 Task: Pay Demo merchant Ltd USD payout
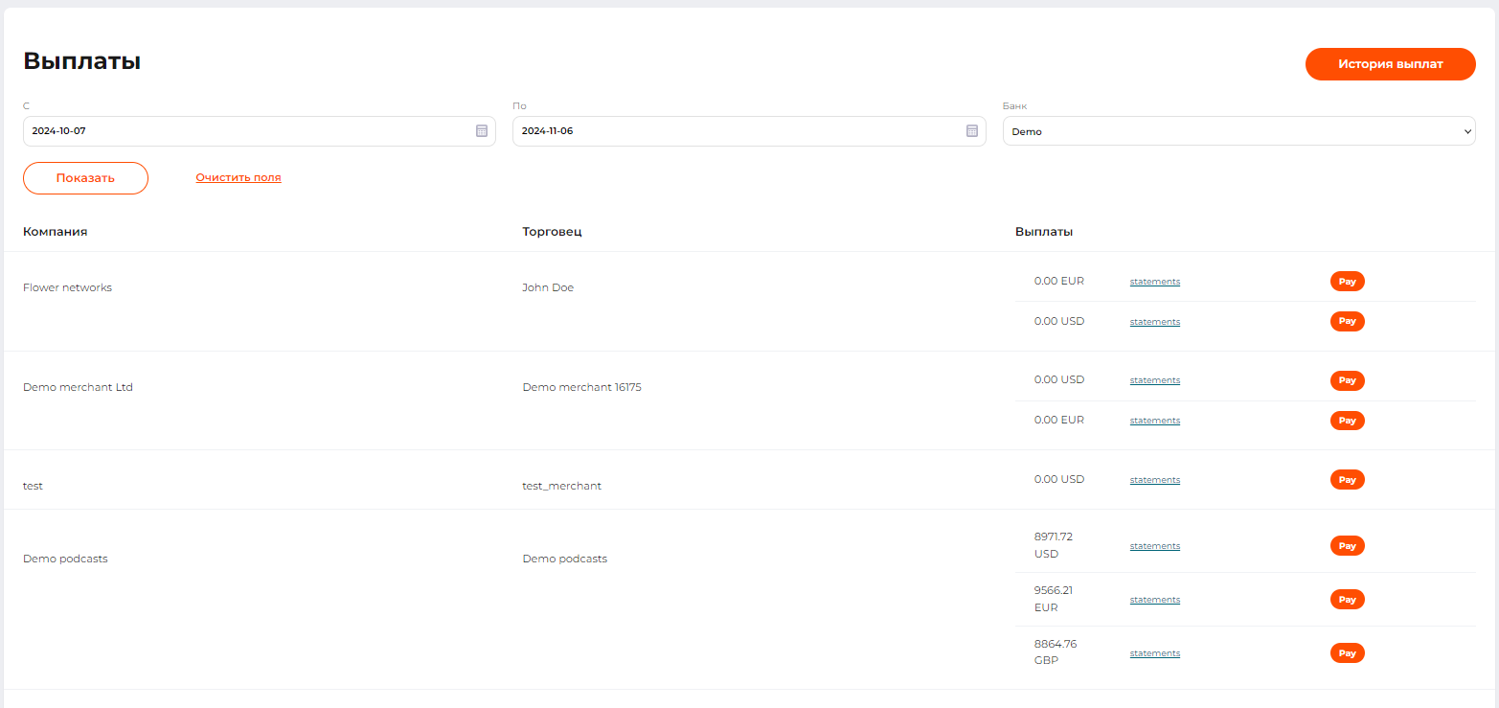(1347, 380)
